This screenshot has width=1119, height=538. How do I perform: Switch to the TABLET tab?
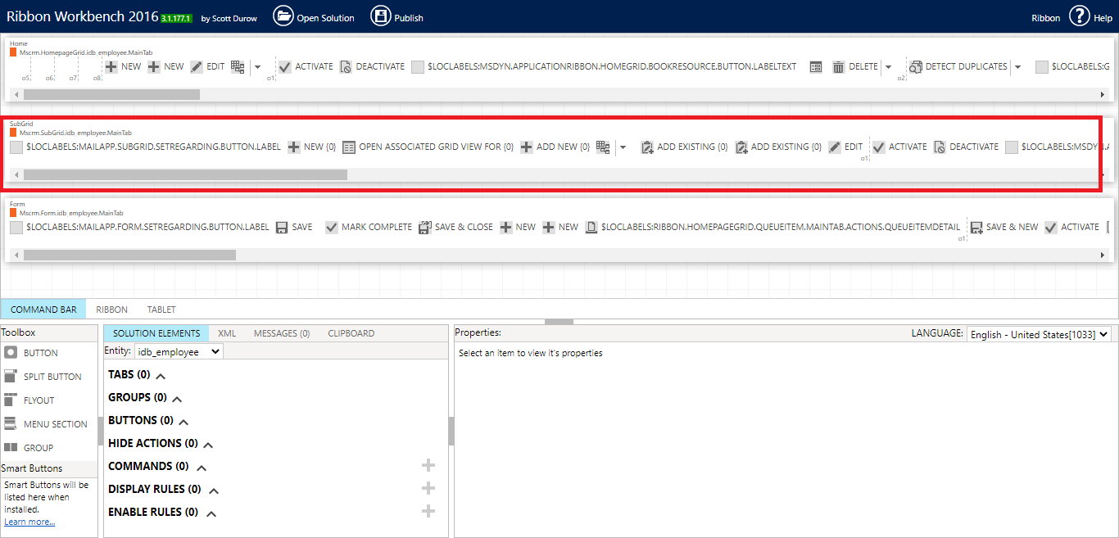[x=161, y=309]
